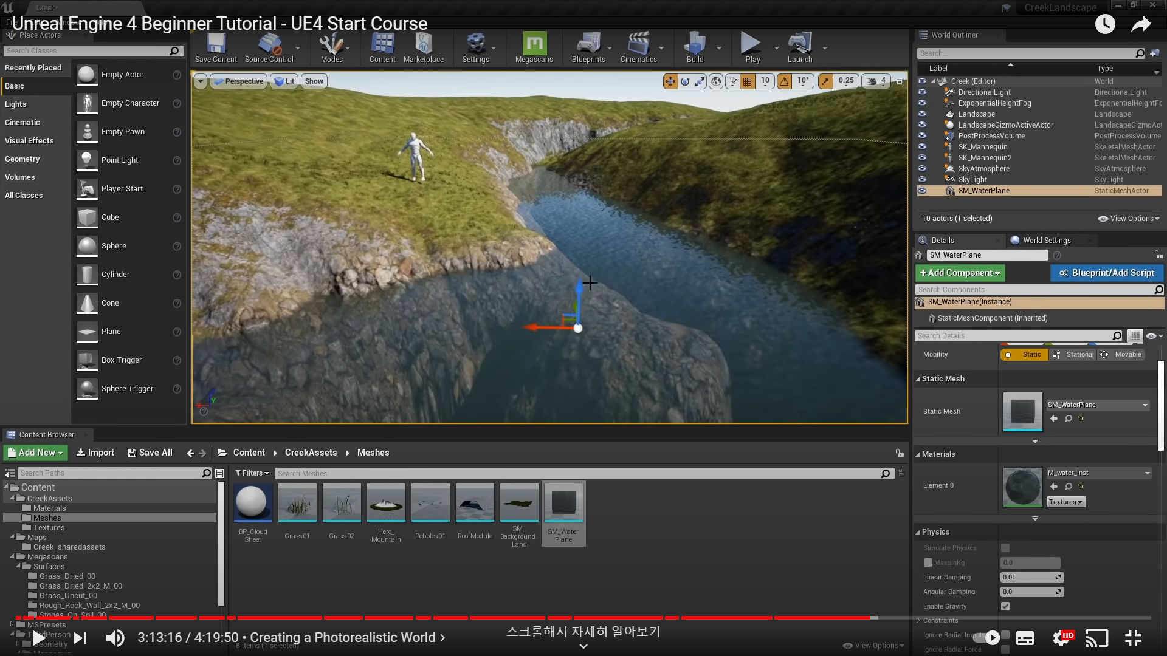Select the Hero_Mountain mesh thumbnail
This screenshot has height=656, width=1167.
pos(386,503)
